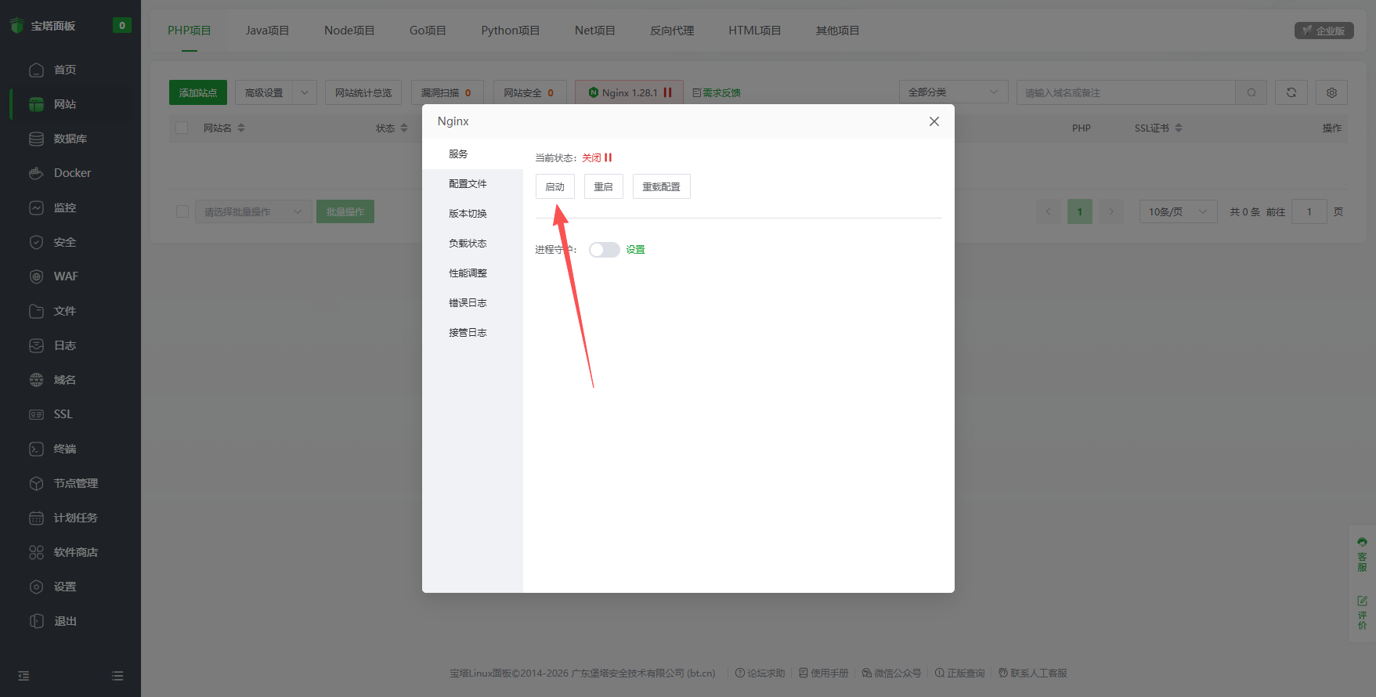
Task: Click the terminal icon beside 终端
Action: (x=36, y=449)
